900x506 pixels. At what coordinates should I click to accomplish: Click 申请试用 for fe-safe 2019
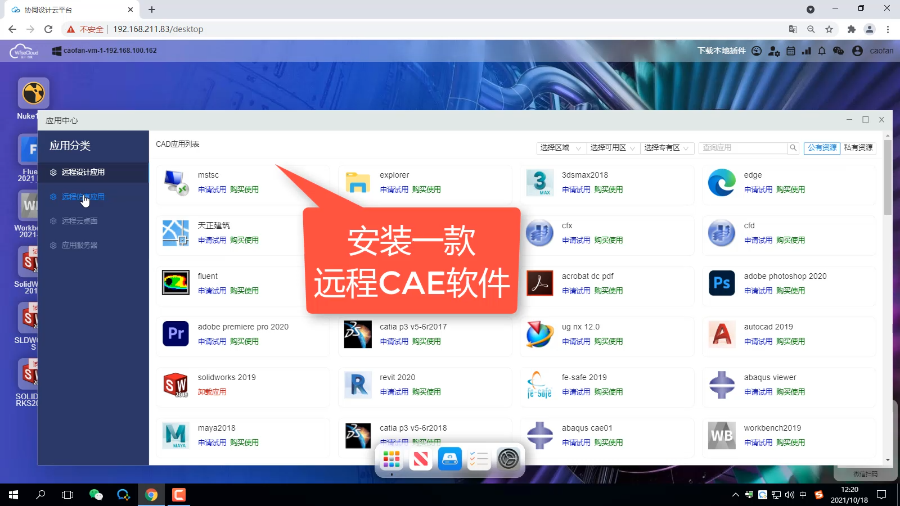pos(576,392)
